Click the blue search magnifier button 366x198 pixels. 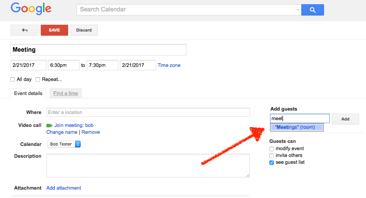pyautogui.click(x=313, y=10)
